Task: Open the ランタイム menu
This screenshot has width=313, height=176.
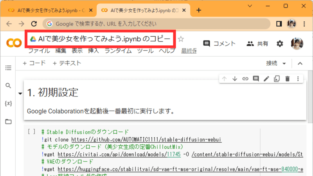Action: tap(118, 51)
